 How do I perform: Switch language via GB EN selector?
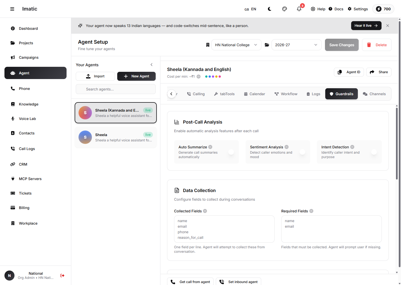(250, 9)
